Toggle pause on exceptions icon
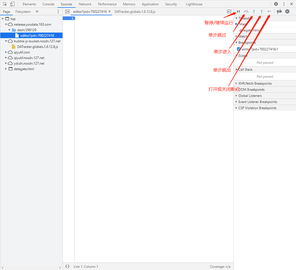The height and width of the screenshot is (270, 296). coord(287,11)
